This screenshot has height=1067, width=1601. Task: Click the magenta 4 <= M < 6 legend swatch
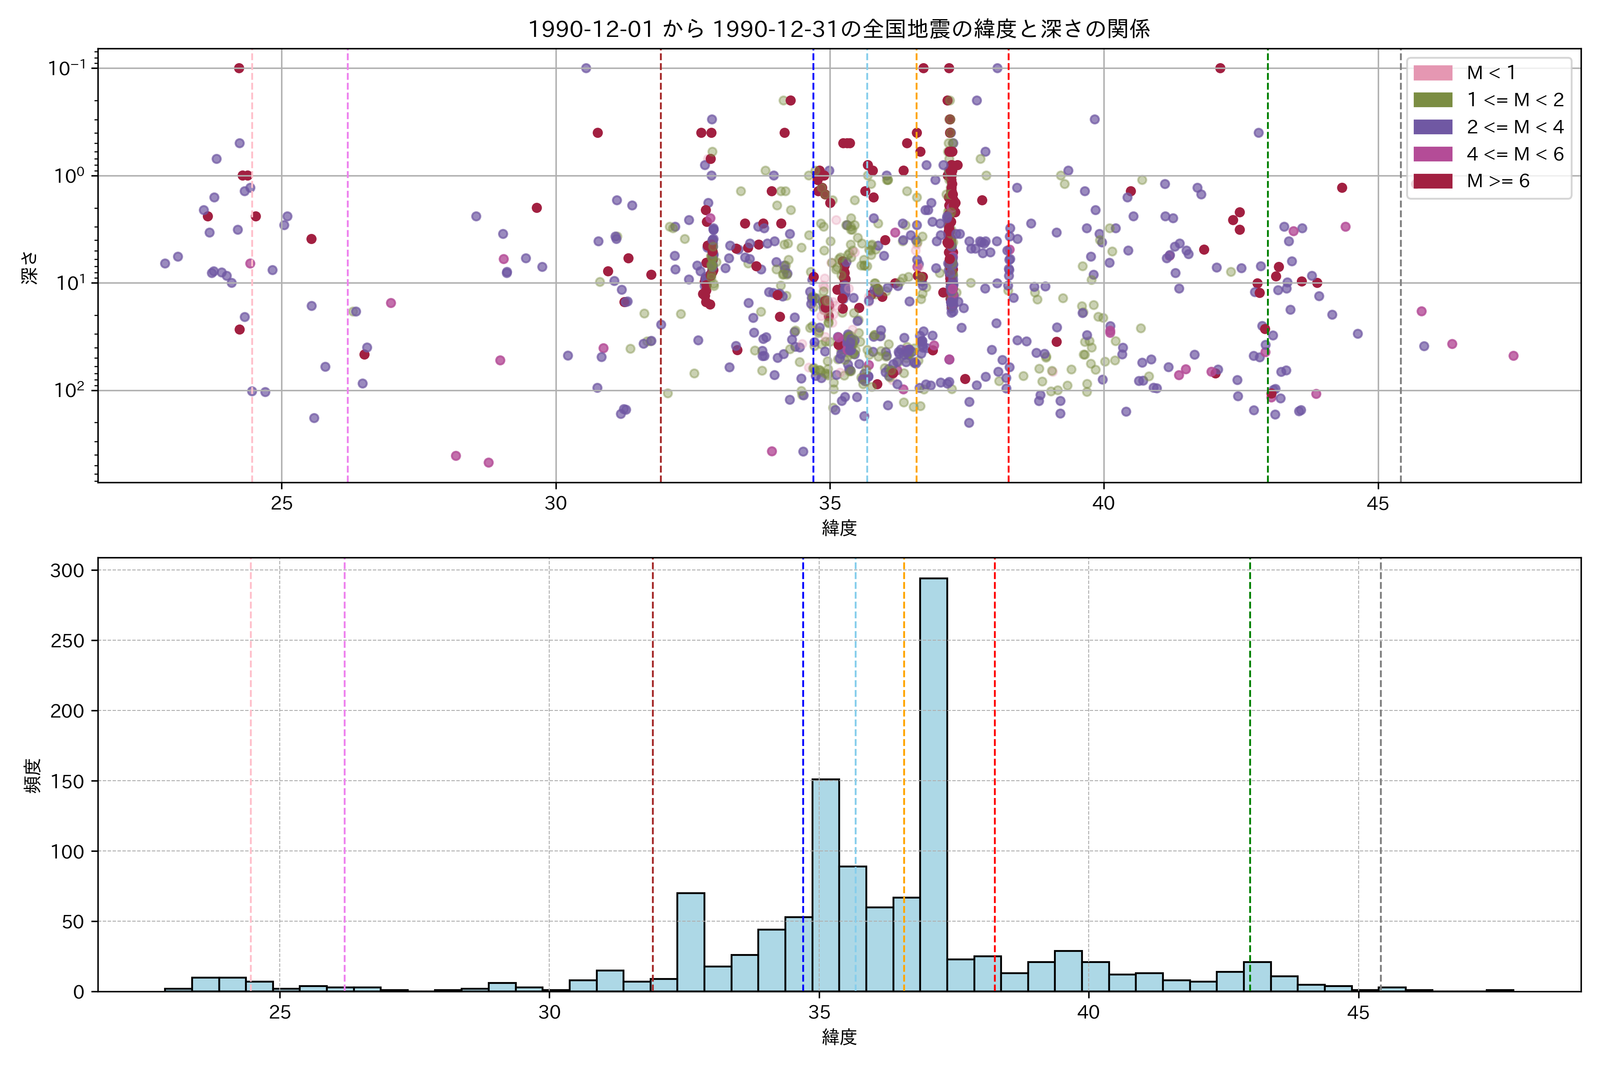pyautogui.click(x=1433, y=154)
